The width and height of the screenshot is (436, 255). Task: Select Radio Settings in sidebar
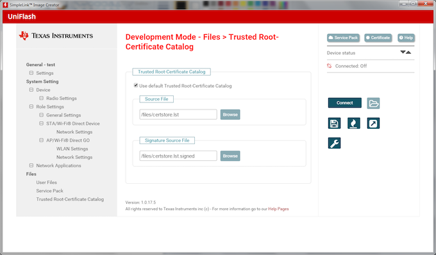point(62,98)
